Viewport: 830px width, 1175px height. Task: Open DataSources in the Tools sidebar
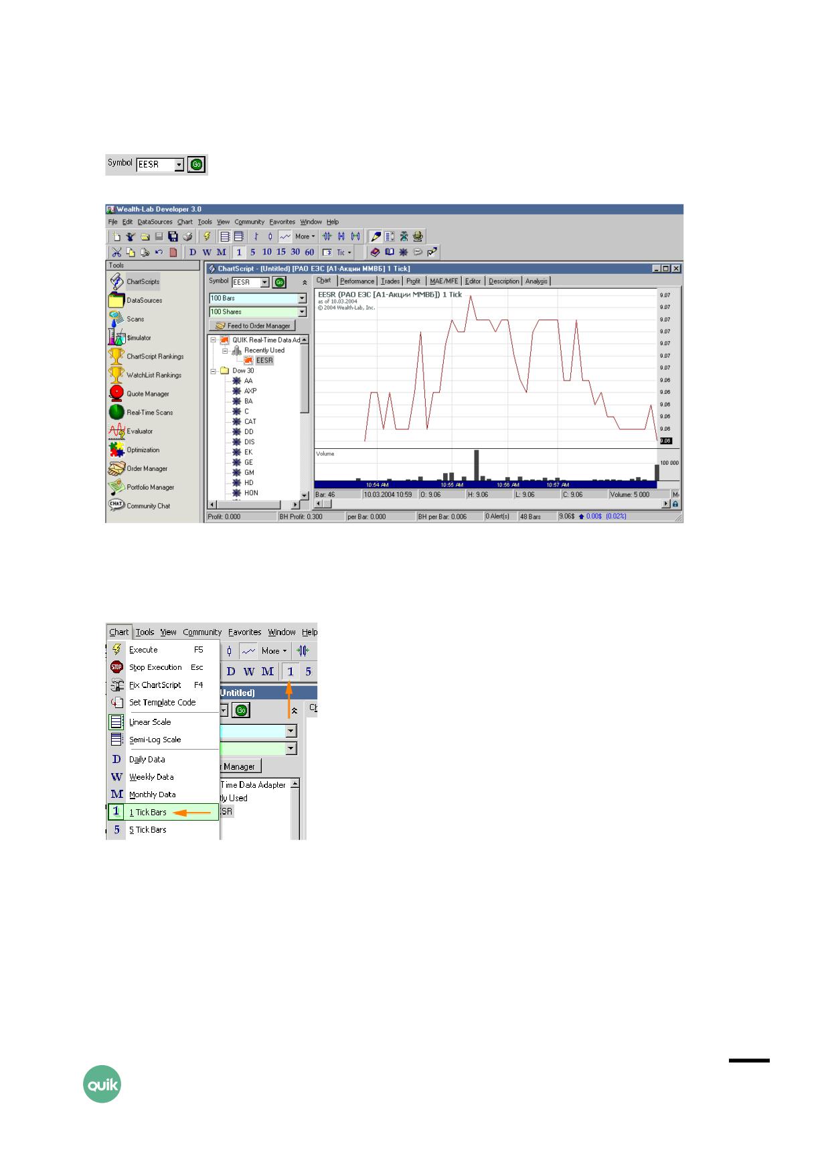pyautogui.click(x=136, y=300)
